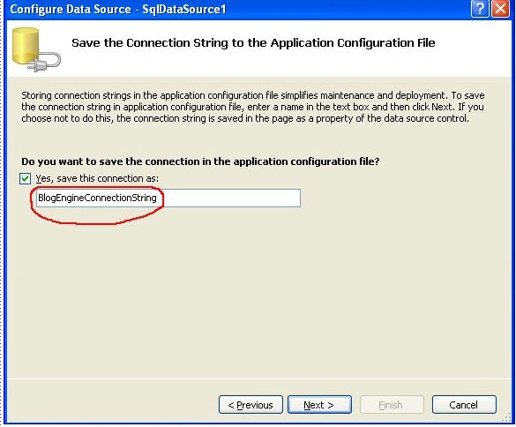Open help via the question mark button
The image size is (516, 427).
click(480, 9)
